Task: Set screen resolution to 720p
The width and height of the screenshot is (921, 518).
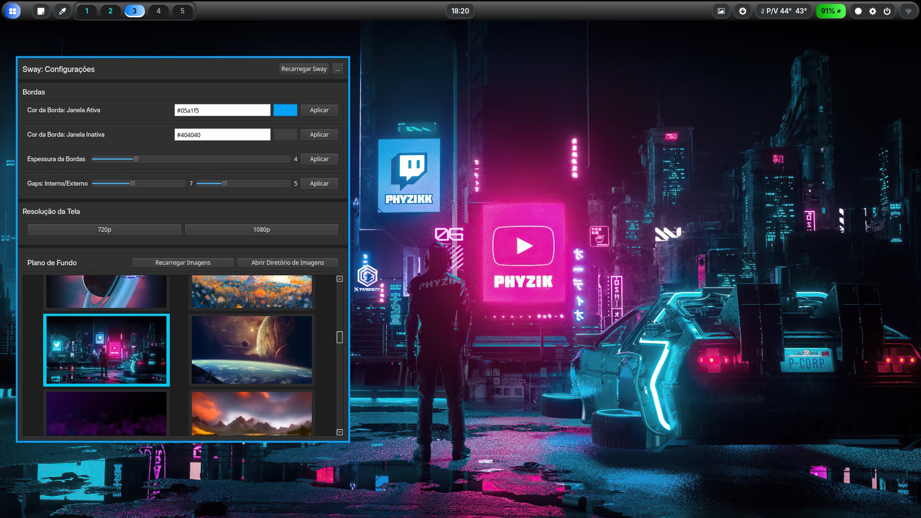Action: pyautogui.click(x=105, y=230)
